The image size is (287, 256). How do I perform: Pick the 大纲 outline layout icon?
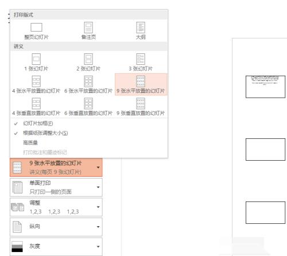point(141,28)
